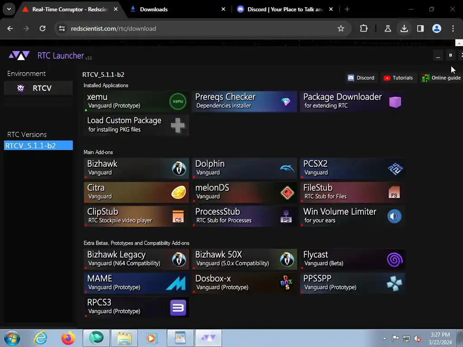
Task: Open Chrome downloads tray icon
Action: (404, 28)
